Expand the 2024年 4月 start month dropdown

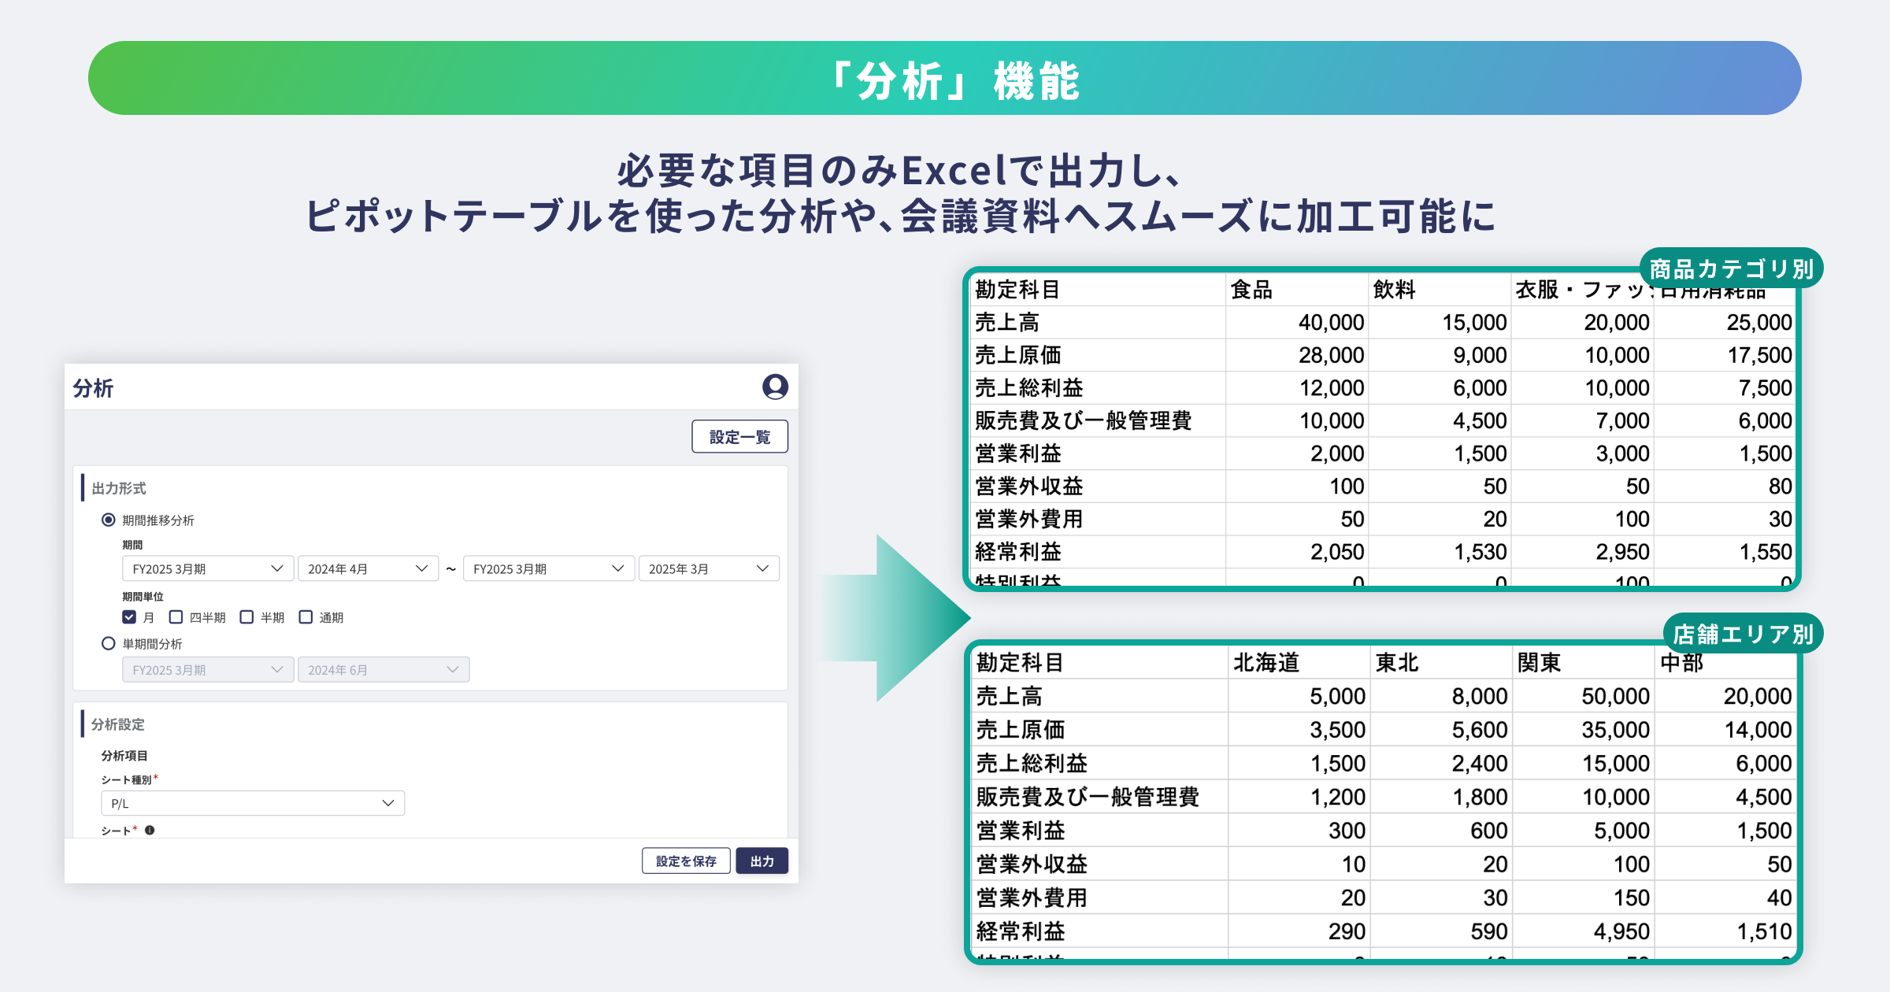tap(367, 568)
